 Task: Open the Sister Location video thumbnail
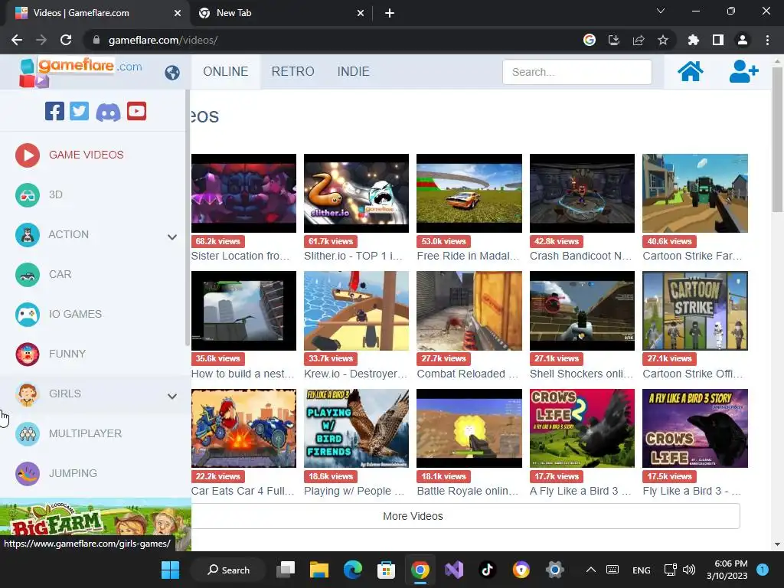point(243,193)
